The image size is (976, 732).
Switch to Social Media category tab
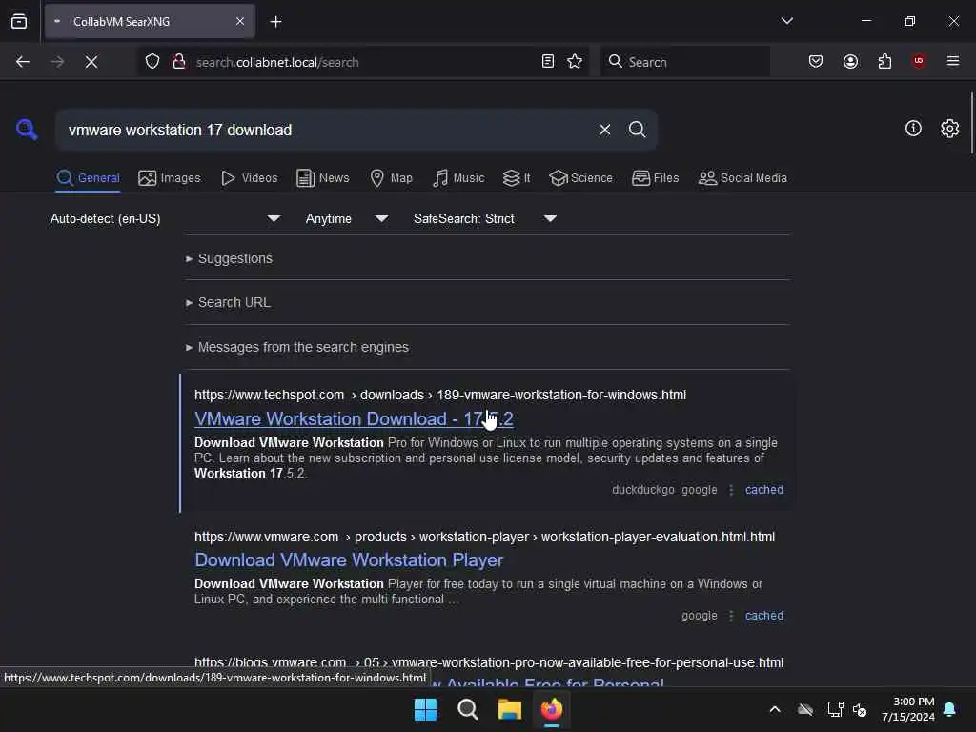tap(742, 178)
